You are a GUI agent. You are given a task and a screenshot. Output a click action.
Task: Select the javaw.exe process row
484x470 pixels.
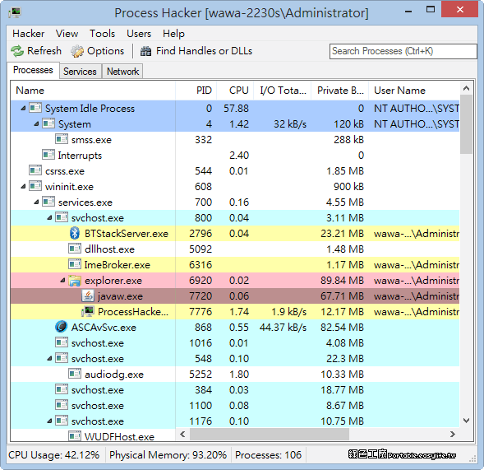point(235,296)
